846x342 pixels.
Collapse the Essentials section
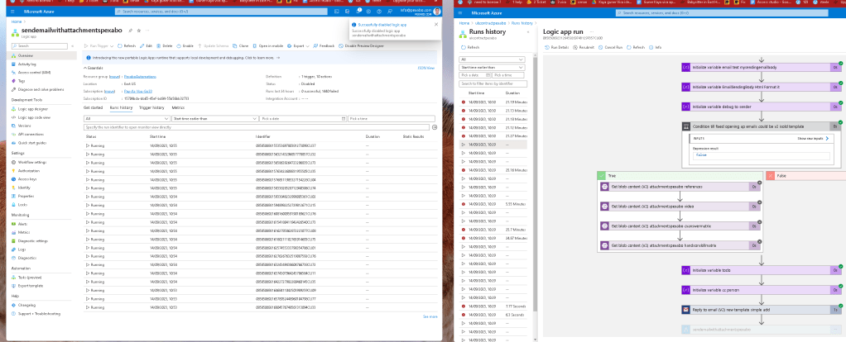click(94, 68)
